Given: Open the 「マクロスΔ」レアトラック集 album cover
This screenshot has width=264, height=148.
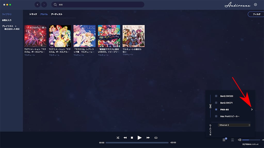Looking at the screenshot, I should pos(85,36).
